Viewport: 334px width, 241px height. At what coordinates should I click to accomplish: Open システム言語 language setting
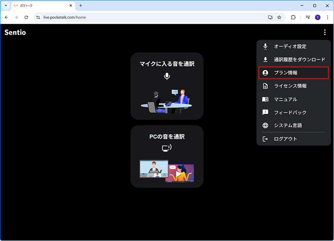pos(294,125)
